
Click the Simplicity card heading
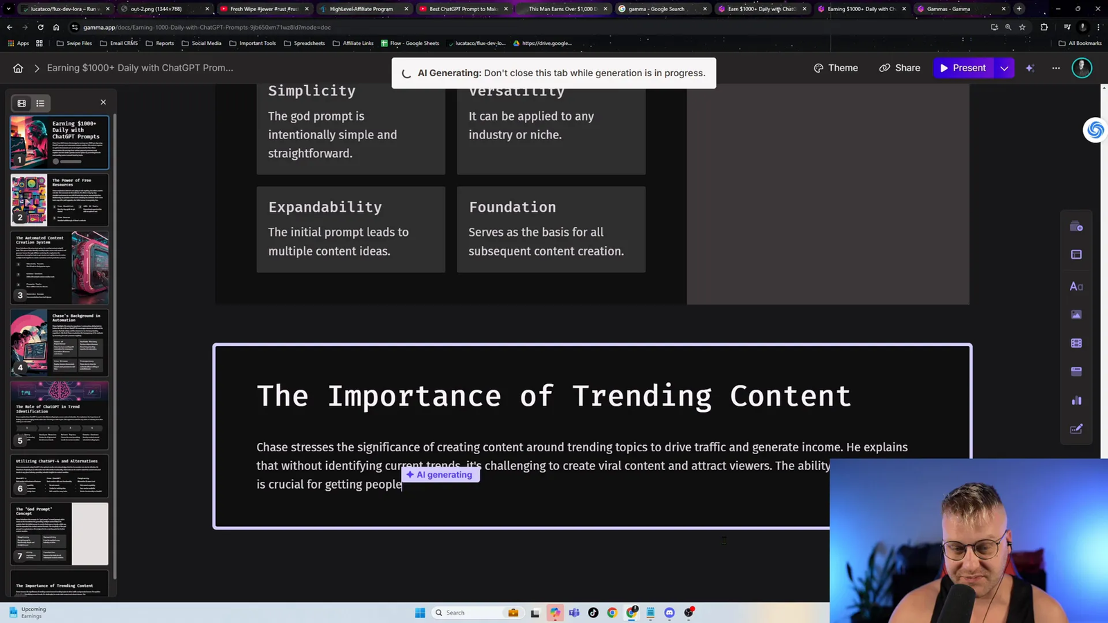(312, 91)
